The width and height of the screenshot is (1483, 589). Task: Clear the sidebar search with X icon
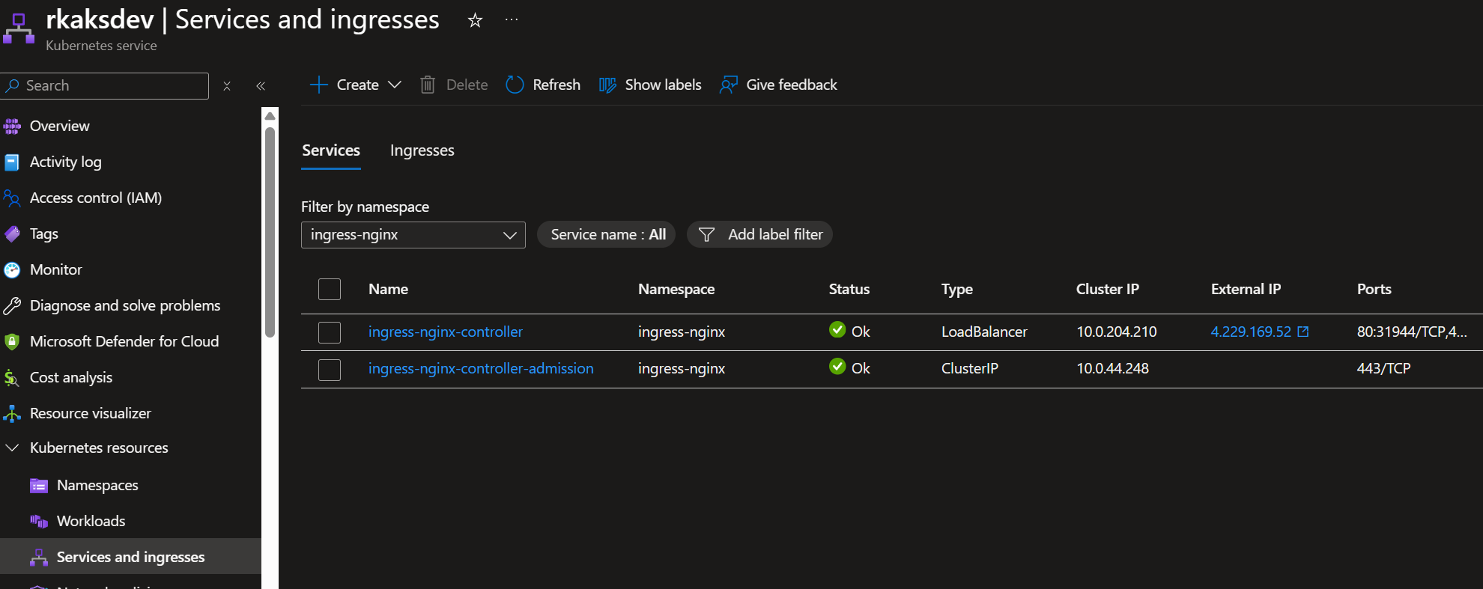227,86
